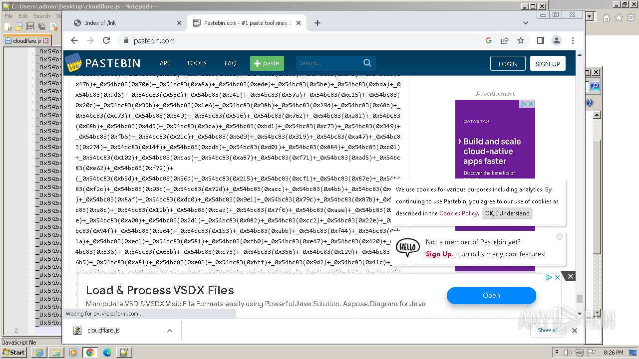This screenshot has width=639, height=359.
Task: Open Notepad++ Edit menu
Action: click(x=23, y=16)
